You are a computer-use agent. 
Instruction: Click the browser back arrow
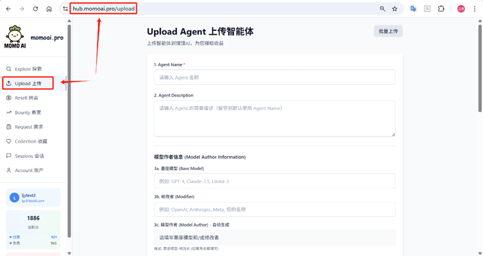click(9, 9)
